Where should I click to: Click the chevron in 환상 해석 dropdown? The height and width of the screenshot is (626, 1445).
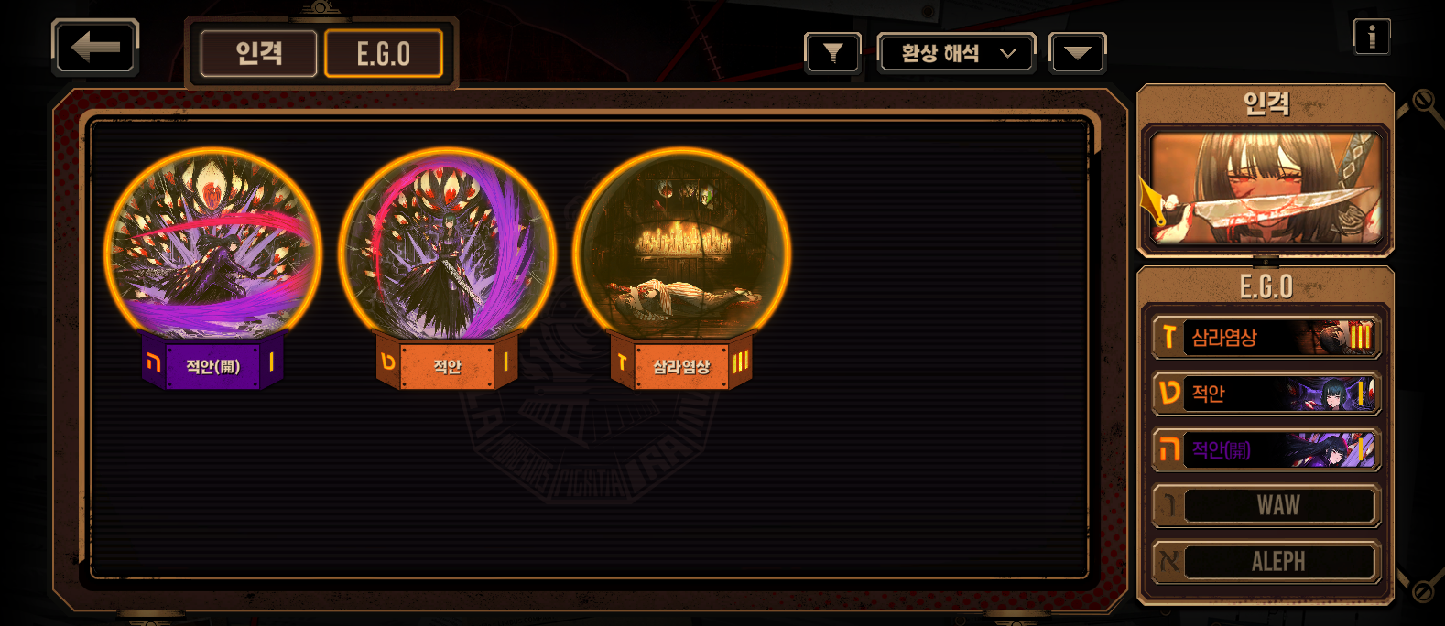(x=1008, y=53)
